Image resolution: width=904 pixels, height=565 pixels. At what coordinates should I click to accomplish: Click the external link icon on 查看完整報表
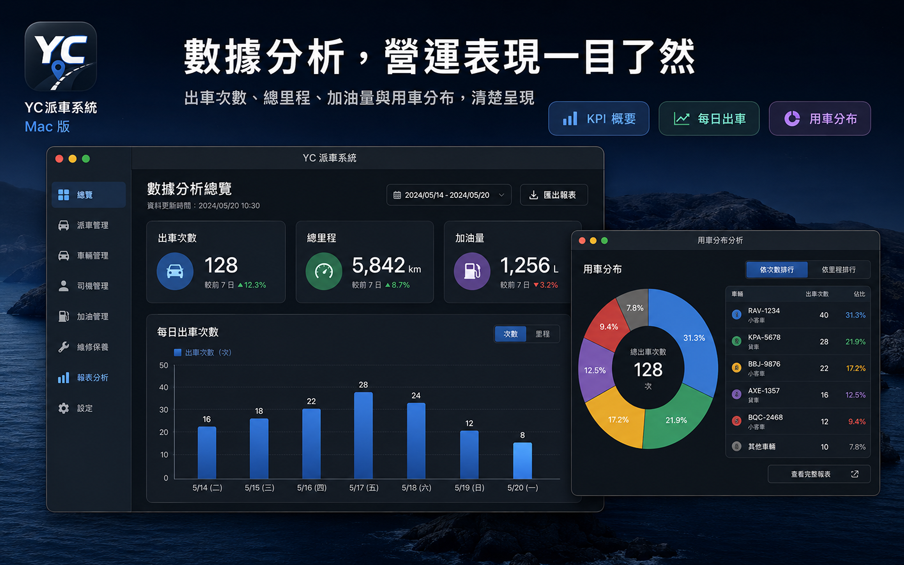point(855,474)
